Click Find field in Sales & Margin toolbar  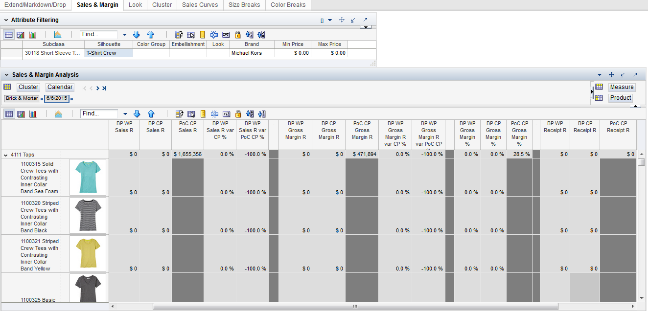(99, 113)
